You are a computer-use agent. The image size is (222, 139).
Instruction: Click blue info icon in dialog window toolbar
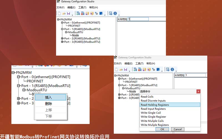coord(172,69)
